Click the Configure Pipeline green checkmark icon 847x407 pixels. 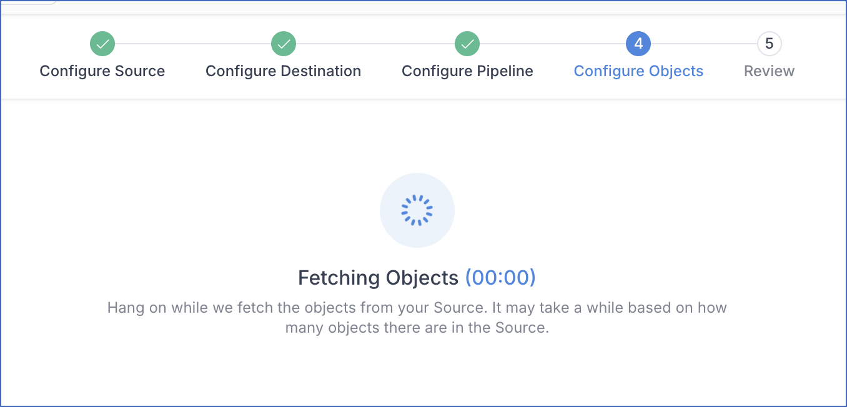pos(467,44)
